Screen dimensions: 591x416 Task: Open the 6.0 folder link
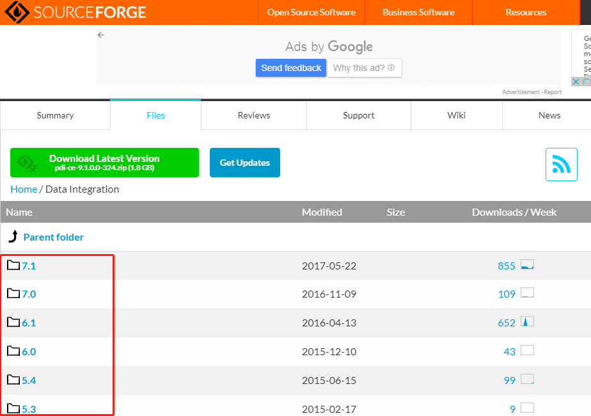point(29,351)
